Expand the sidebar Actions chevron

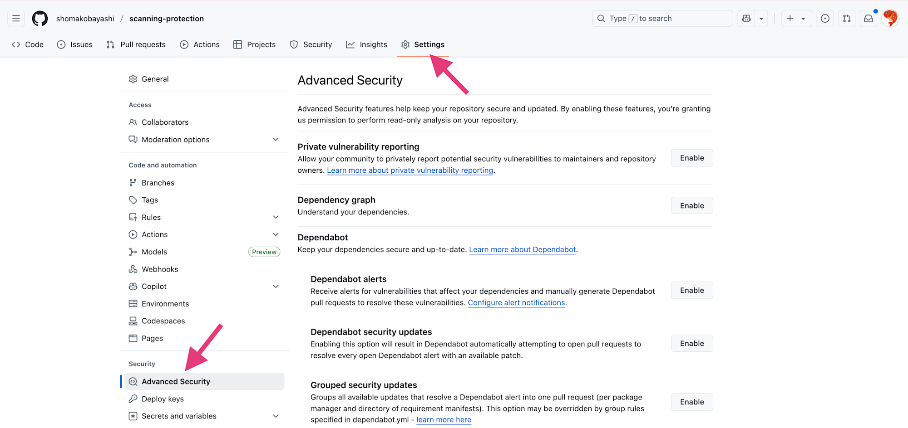[x=276, y=234]
